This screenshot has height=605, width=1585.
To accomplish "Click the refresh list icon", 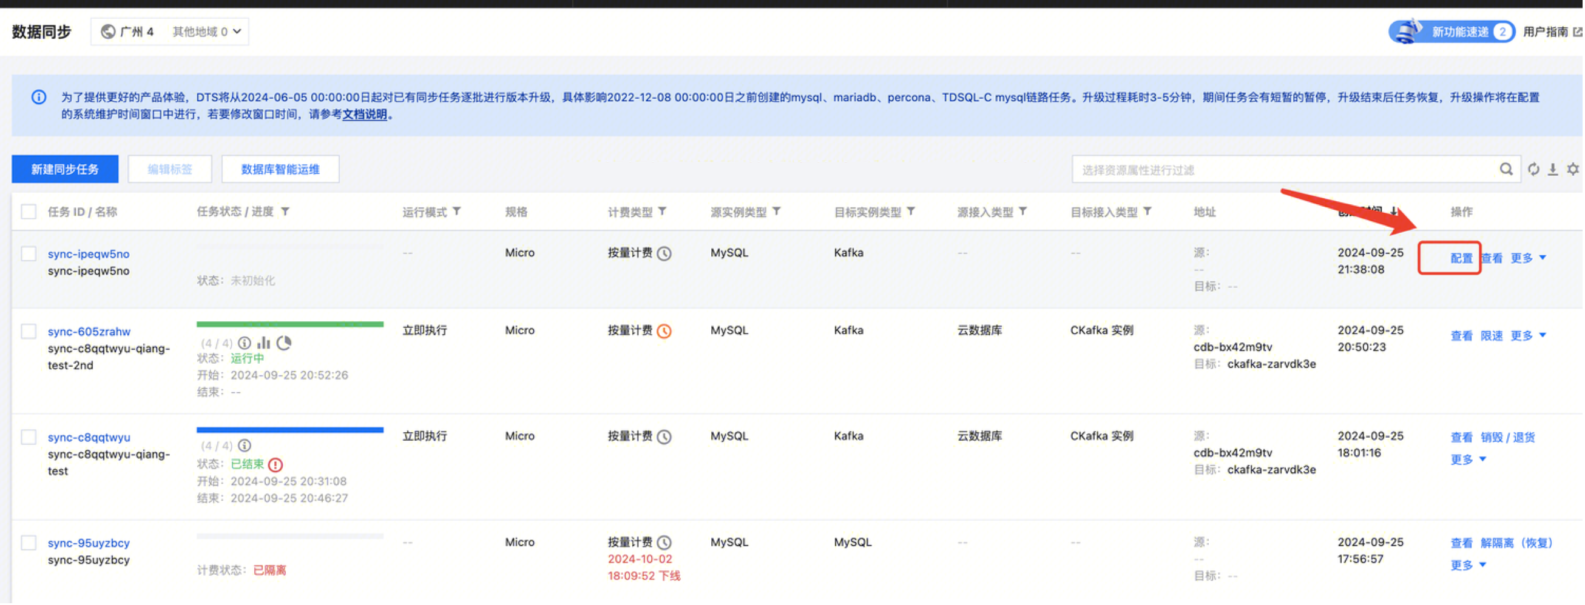I will [x=1534, y=169].
